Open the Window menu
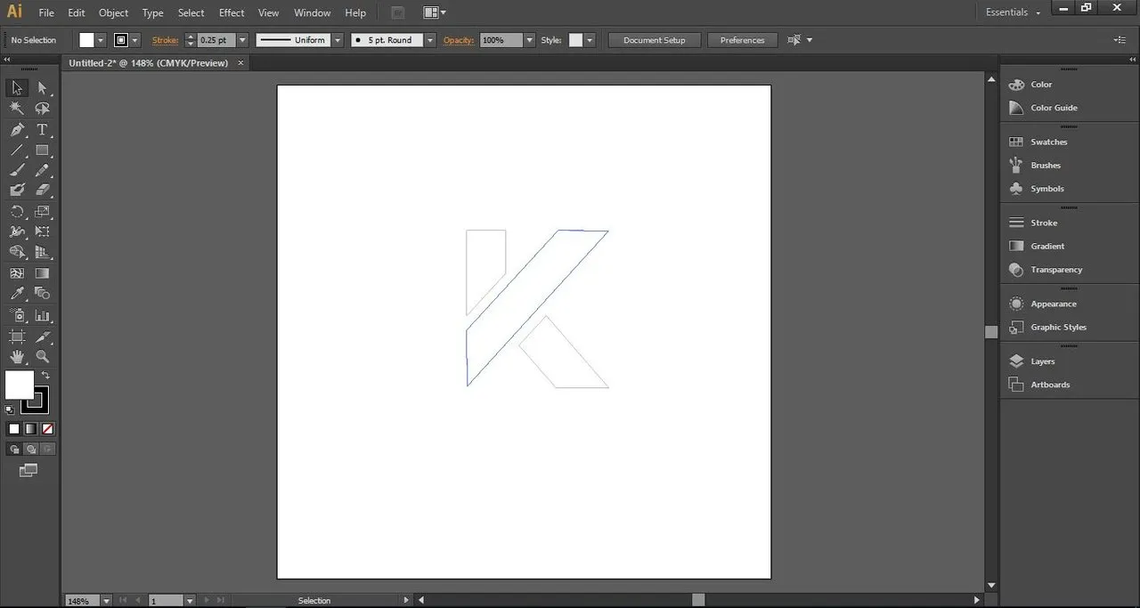 (x=312, y=12)
